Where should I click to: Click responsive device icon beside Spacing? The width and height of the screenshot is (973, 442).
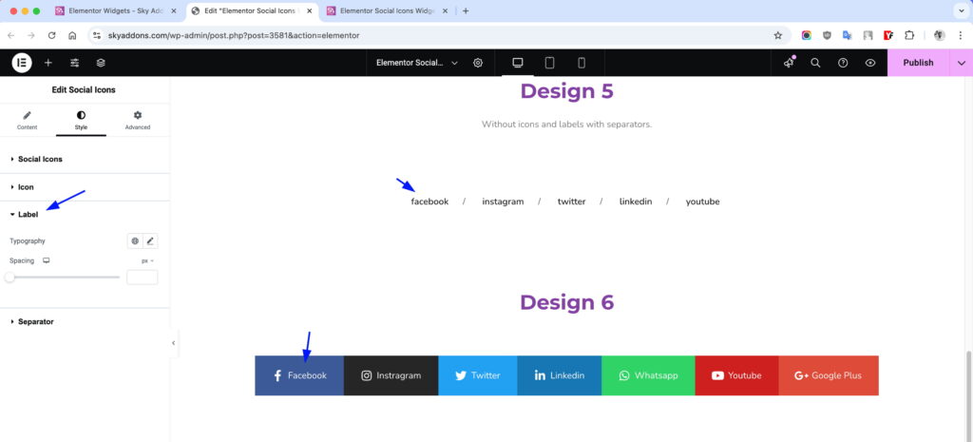coord(46,260)
